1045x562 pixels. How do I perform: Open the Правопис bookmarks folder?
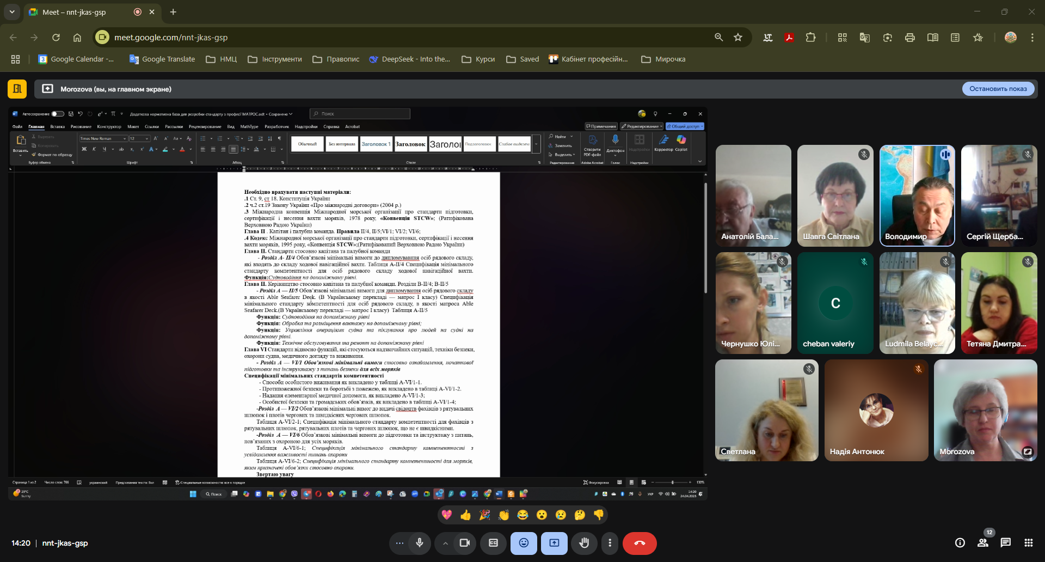336,59
